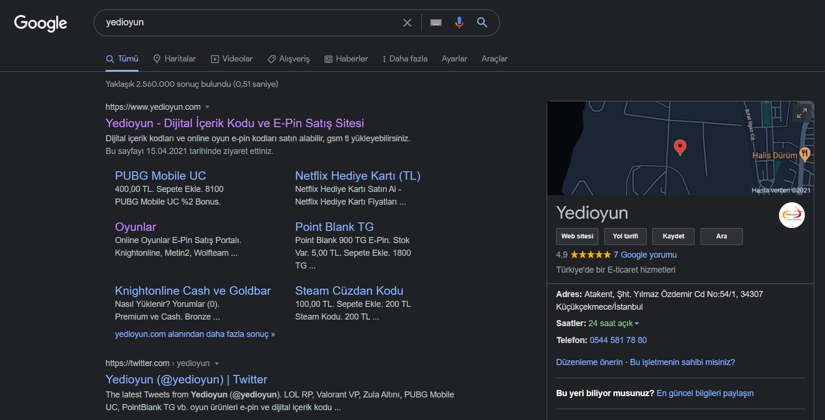This screenshot has width=825, height=420.
Task: Click the Kaydet button
Action: coord(673,237)
